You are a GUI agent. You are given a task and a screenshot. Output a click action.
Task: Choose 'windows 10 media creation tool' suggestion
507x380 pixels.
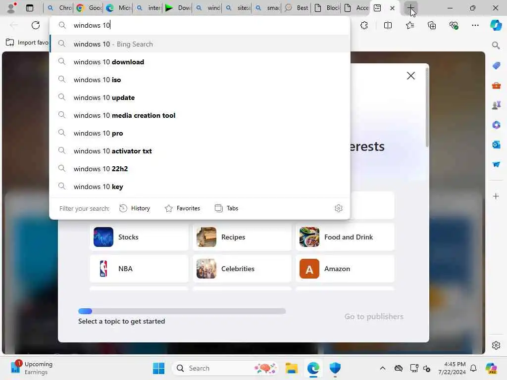pos(200,115)
